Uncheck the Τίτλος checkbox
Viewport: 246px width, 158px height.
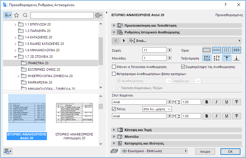(114, 109)
